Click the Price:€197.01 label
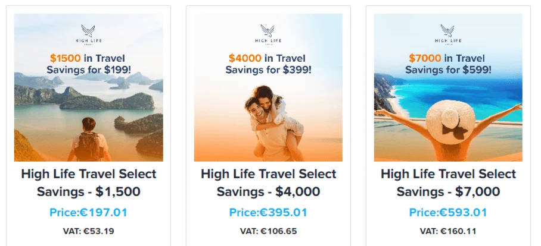This screenshot has width=541, height=246. tap(88, 213)
